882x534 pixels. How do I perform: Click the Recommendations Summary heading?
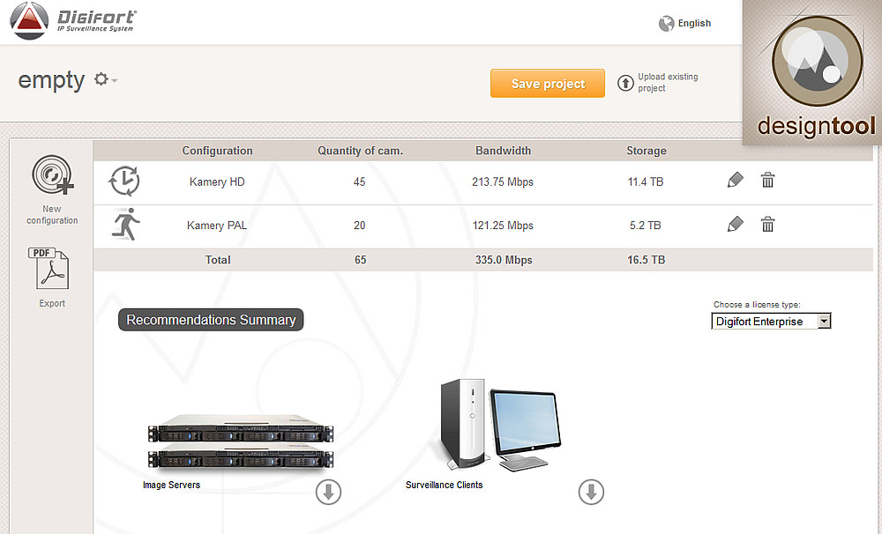tap(211, 320)
